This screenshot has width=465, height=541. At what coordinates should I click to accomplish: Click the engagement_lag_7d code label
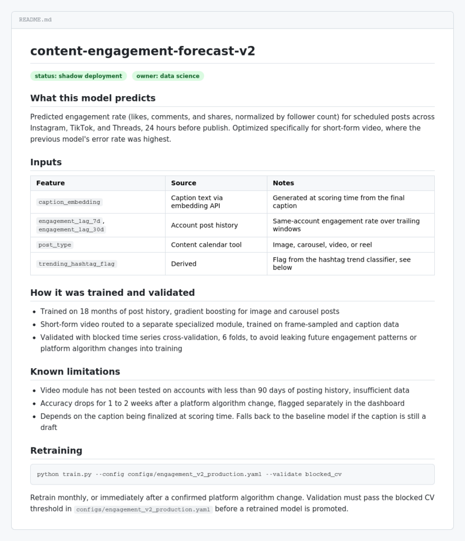pyautogui.click(x=69, y=221)
